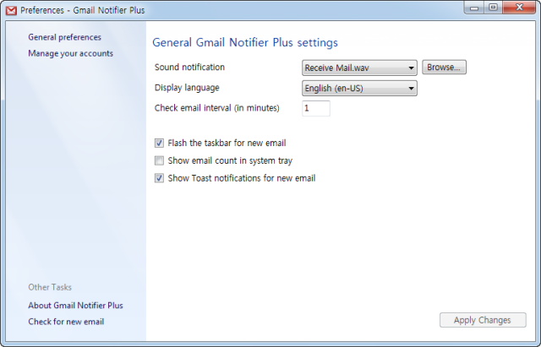Click the Other Tasks heading

[x=50, y=287]
